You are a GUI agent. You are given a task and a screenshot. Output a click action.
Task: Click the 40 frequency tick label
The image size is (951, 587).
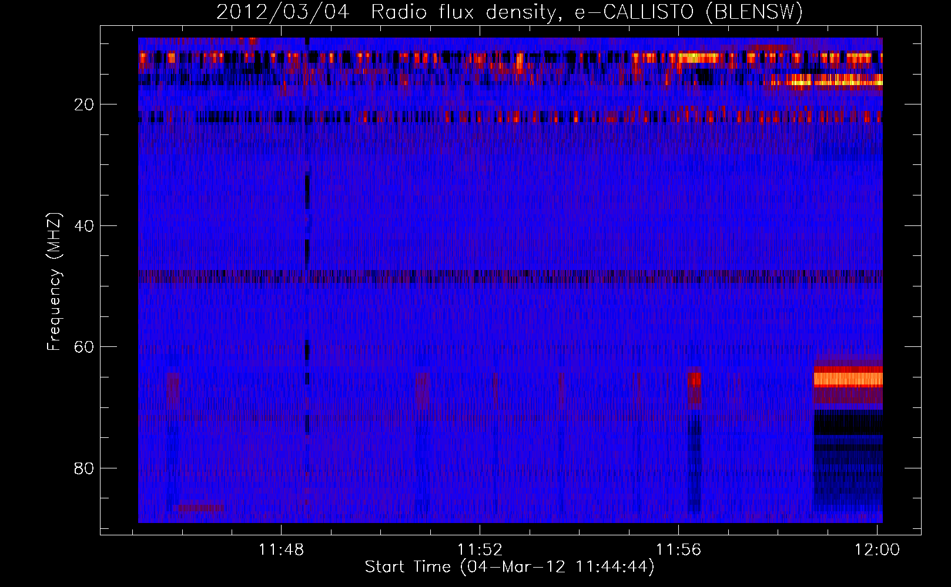click(84, 225)
